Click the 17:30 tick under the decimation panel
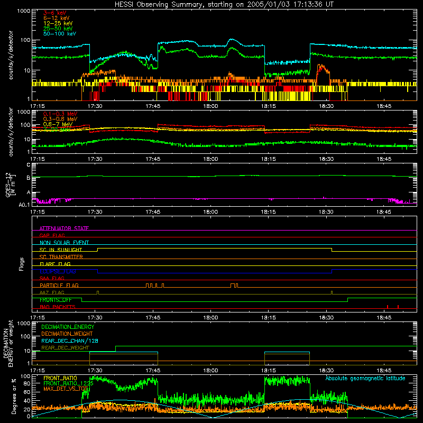 coord(95,371)
